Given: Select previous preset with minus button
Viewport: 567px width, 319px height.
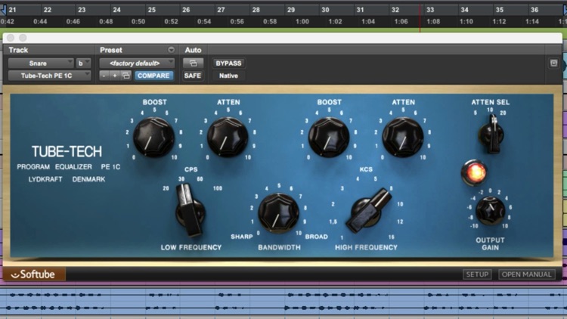Looking at the screenshot, I should [104, 76].
